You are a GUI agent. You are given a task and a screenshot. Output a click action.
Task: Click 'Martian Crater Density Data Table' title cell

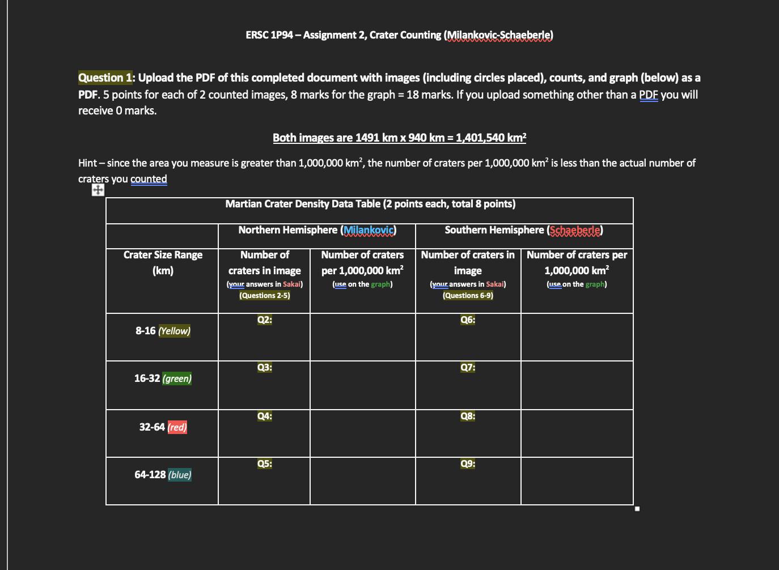tap(370, 210)
